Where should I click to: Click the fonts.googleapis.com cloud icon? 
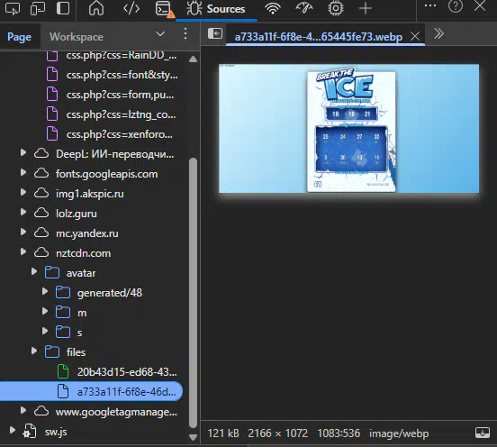tap(41, 173)
